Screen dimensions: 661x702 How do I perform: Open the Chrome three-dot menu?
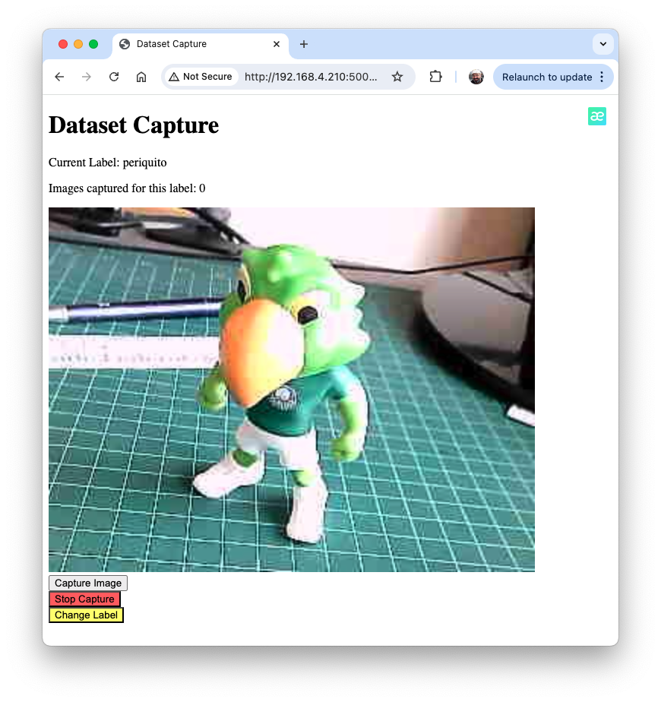[x=602, y=77]
